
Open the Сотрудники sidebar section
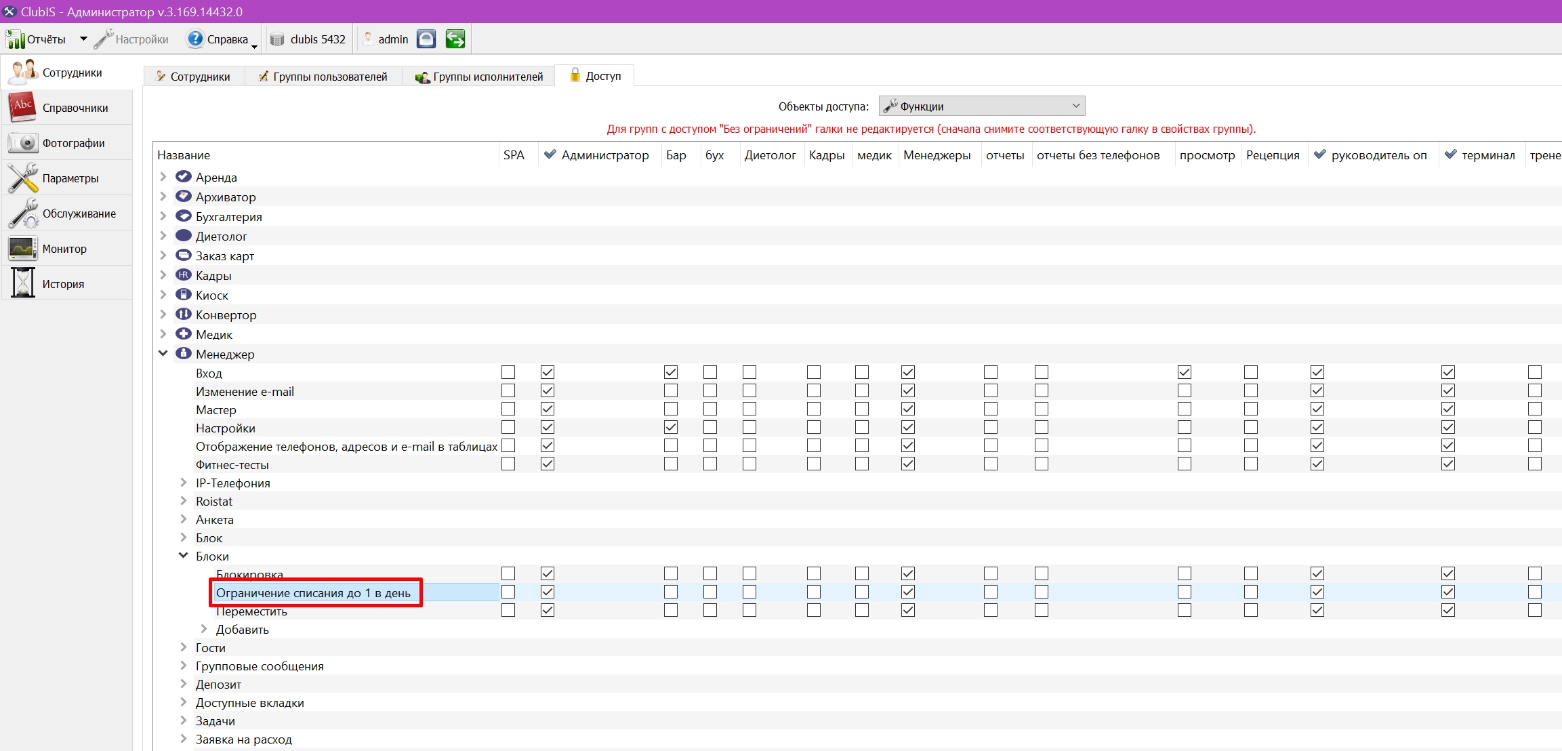coord(66,73)
